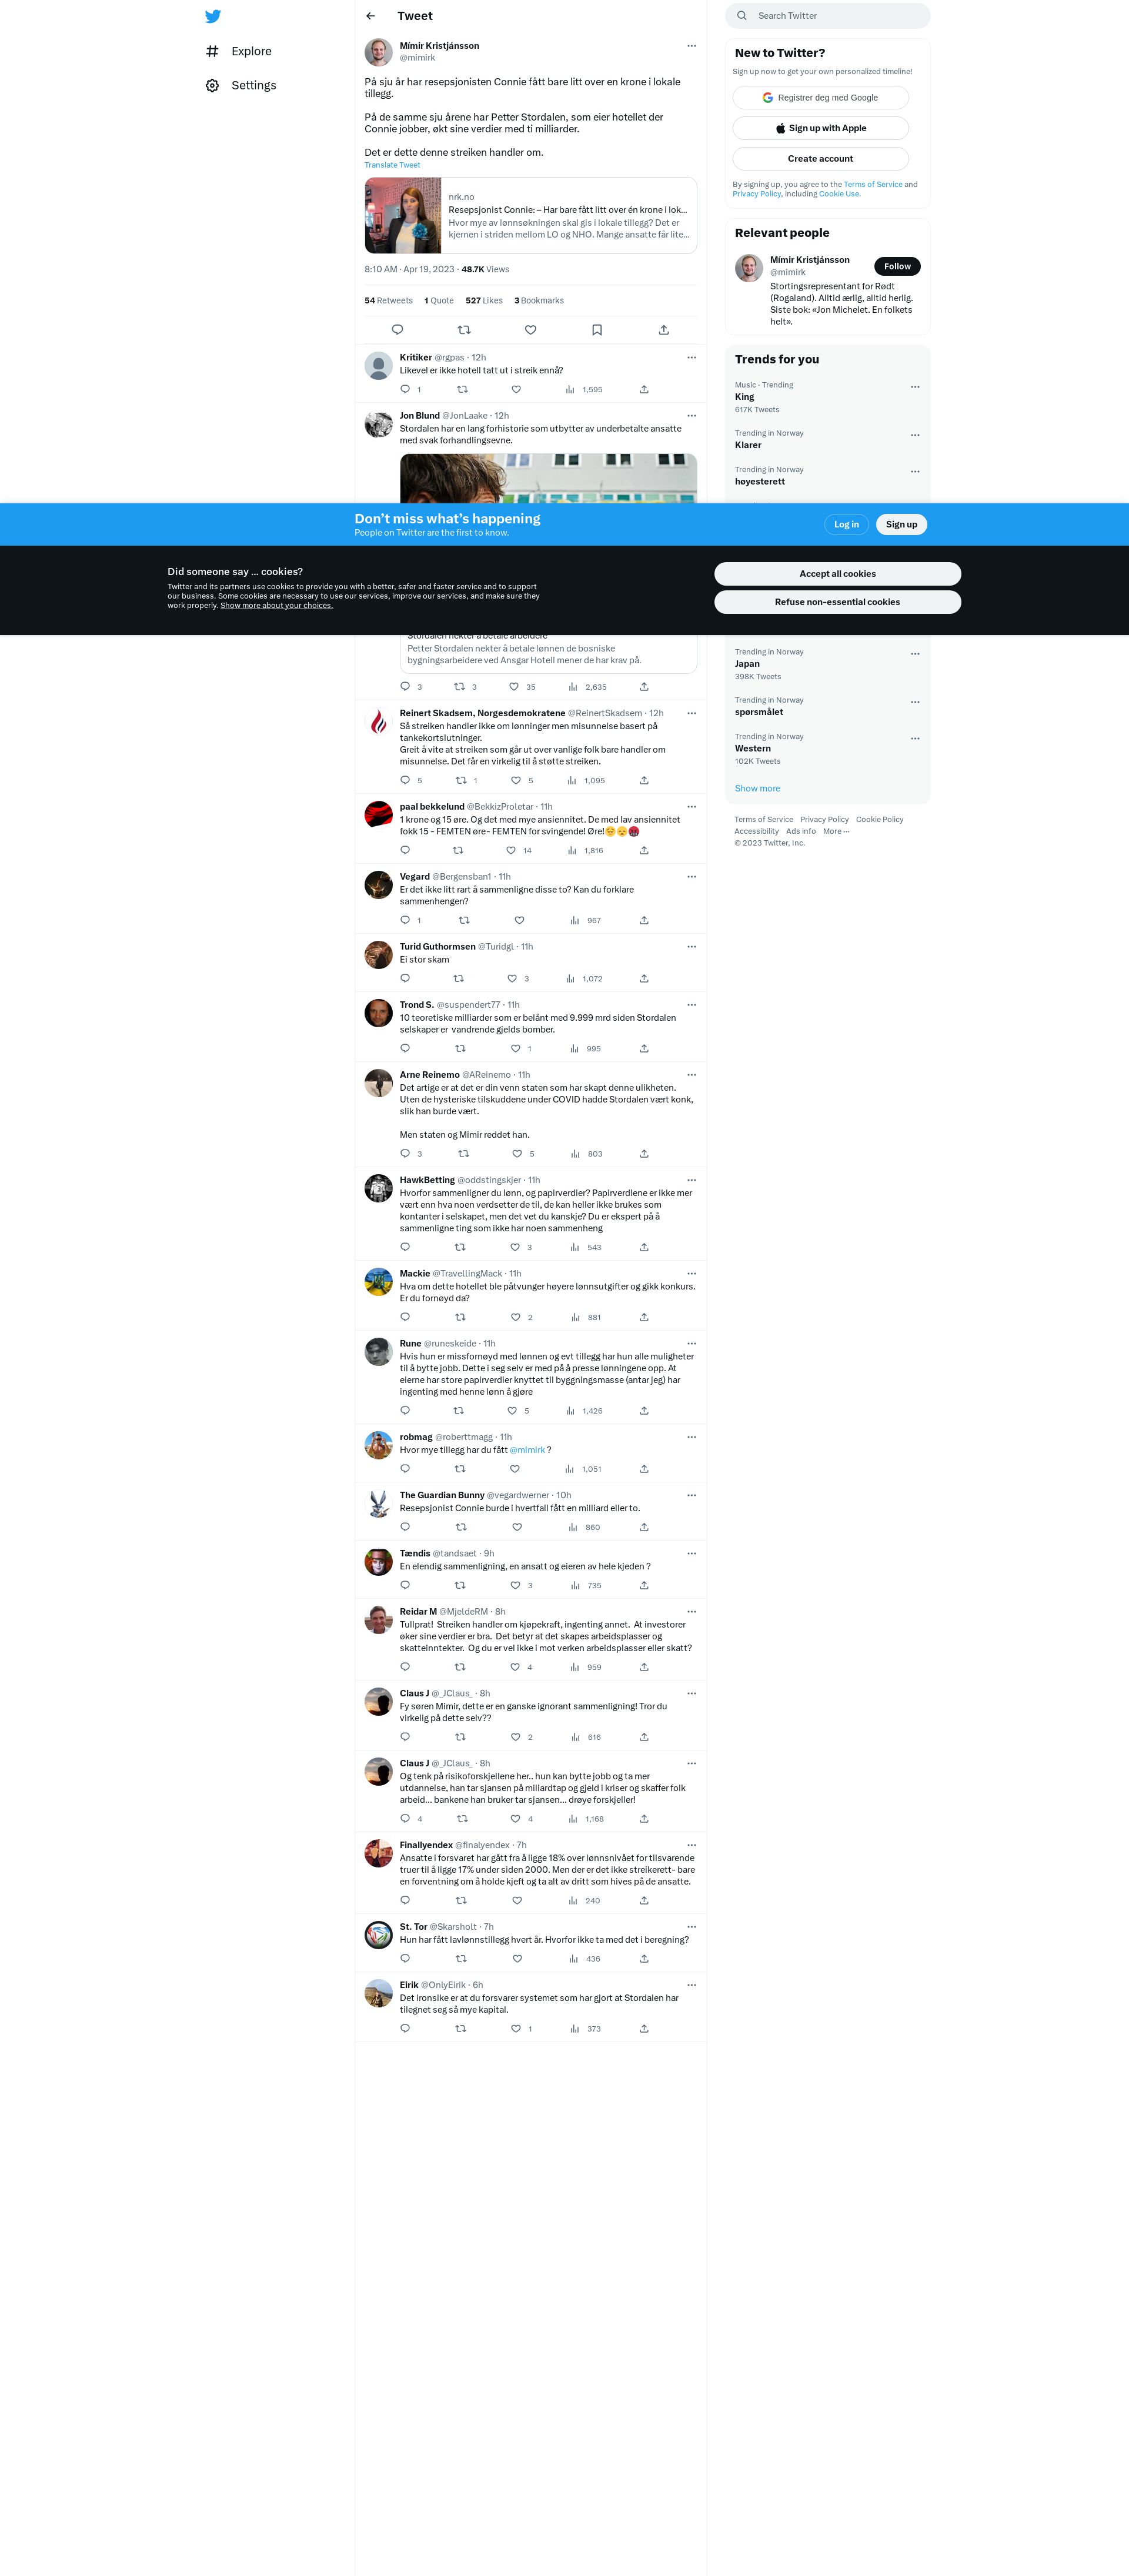1129x2576 pixels.
Task: Click the Twitter bird logo
Action: (213, 16)
